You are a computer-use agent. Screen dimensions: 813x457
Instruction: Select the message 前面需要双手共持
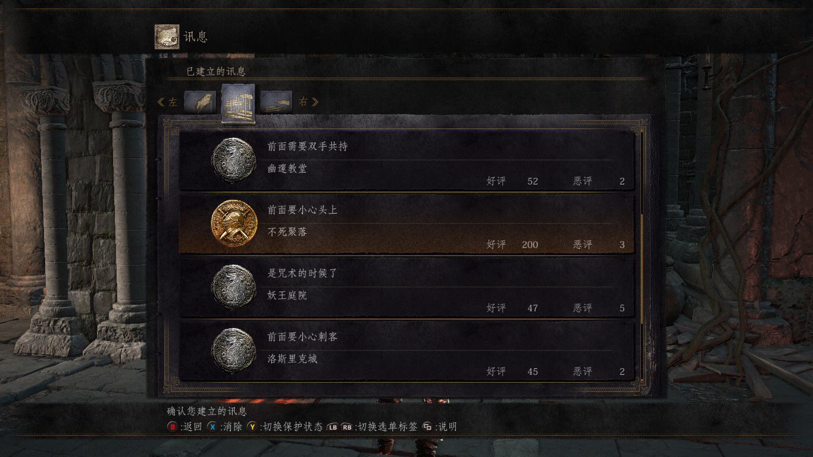[406, 161]
